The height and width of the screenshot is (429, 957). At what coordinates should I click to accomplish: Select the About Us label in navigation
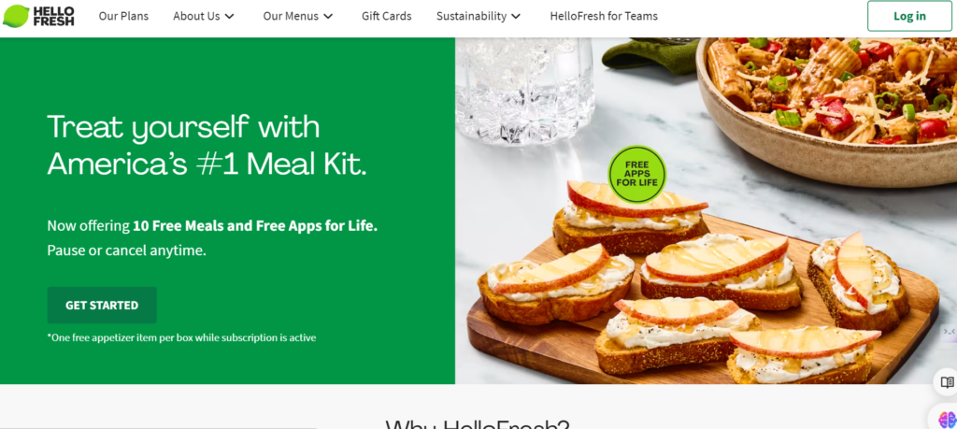coord(196,17)
